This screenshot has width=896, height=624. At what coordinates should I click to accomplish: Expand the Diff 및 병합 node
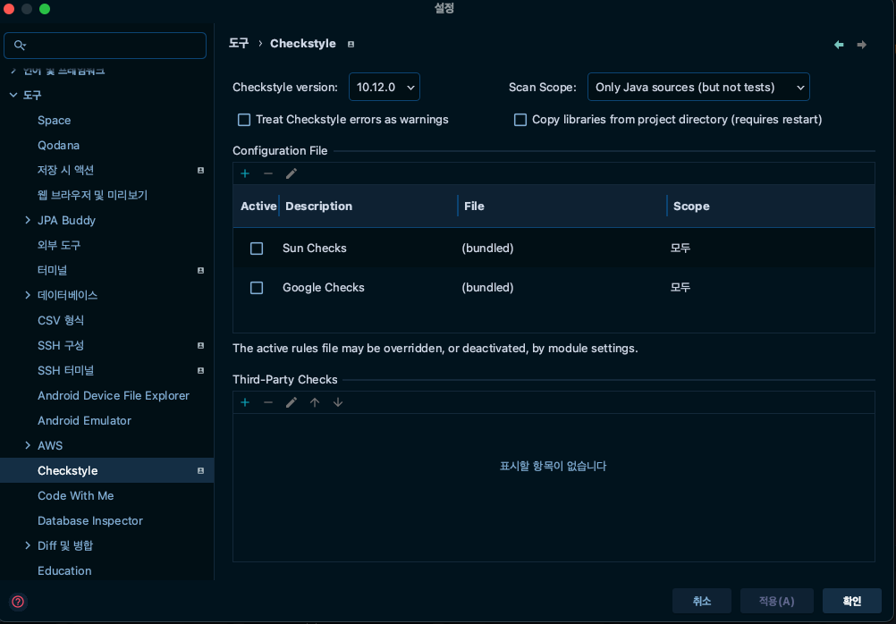pyautogui.click(x=28, y=545)
